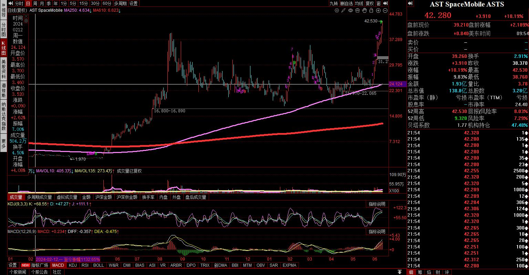Viewport: 529px width, 275px height.
Task: Select the drawing pen tool icon
Action: (343, 10)
